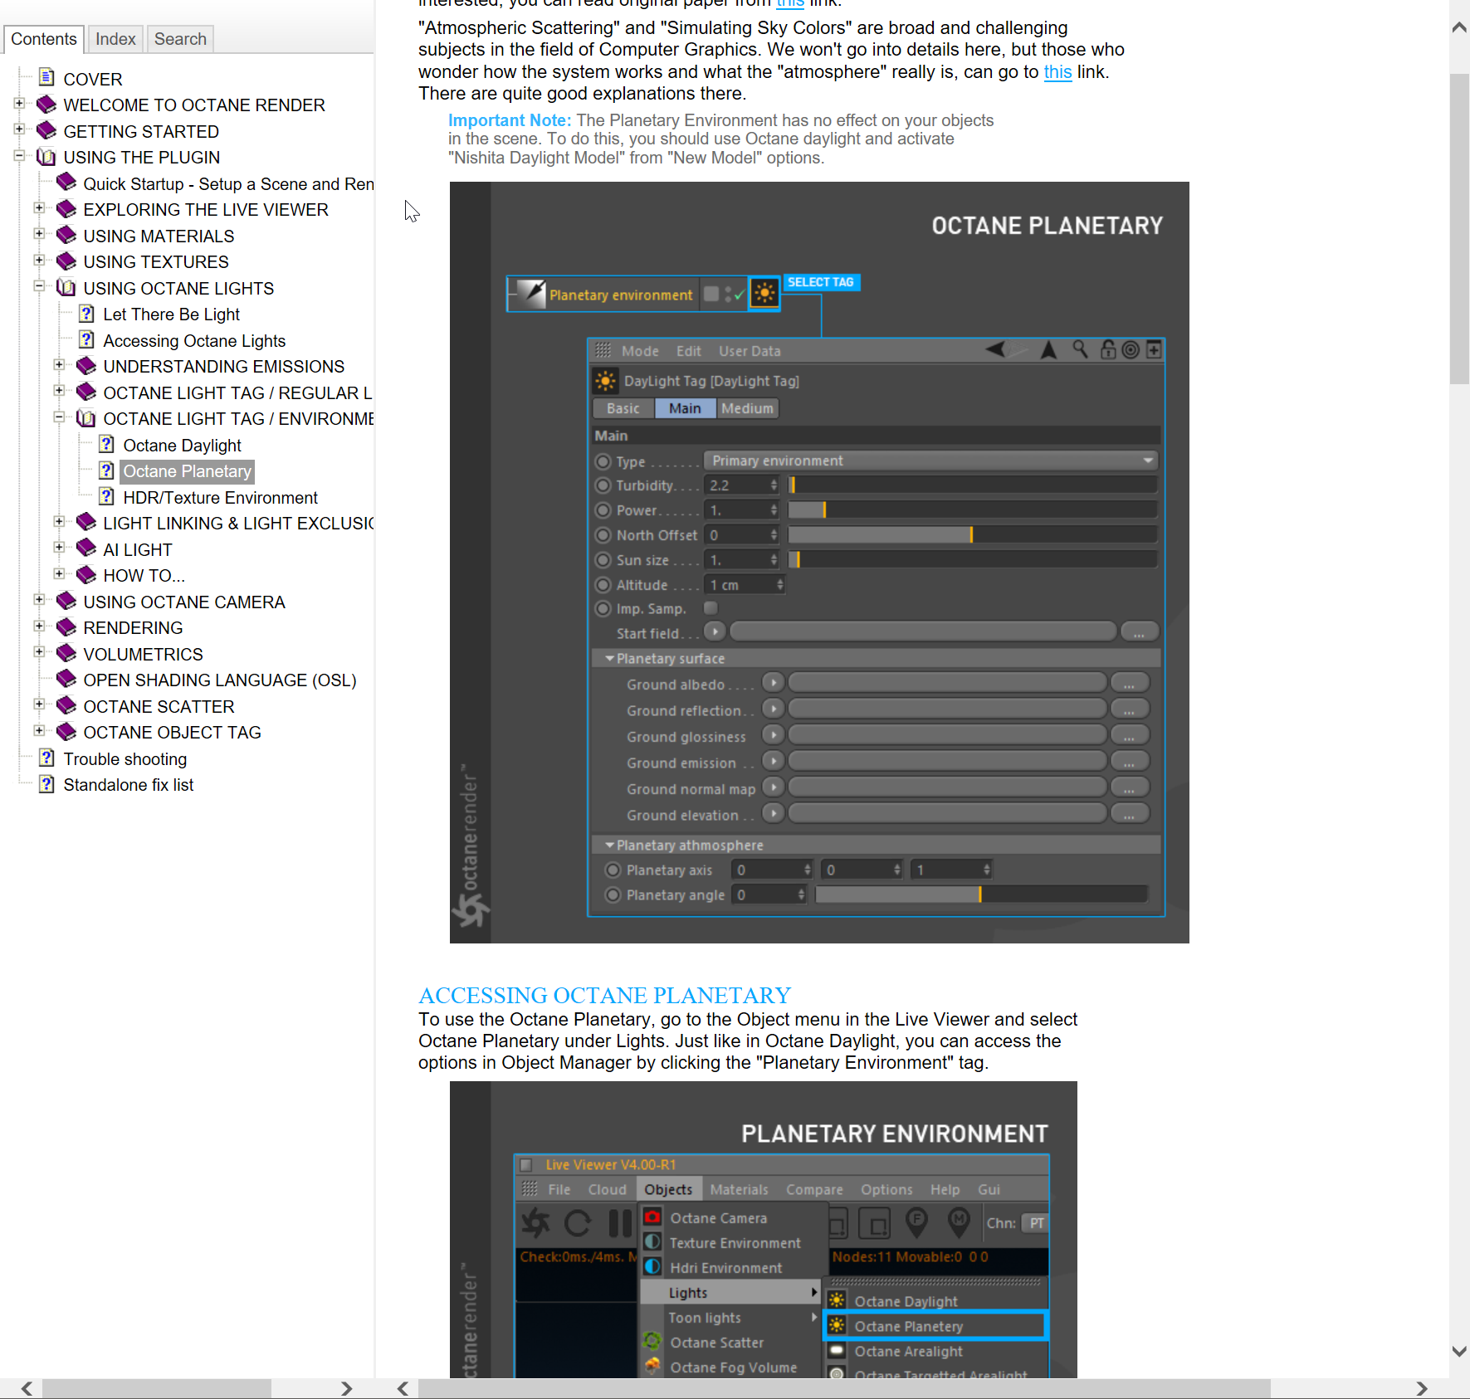Click the round toggle next to Planetary angle
The height and width of the screenshot is (1399, 1470).
pos(613,895)
